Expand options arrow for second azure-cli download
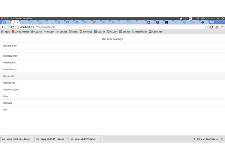Screen dimensions: 225x159 [67, 139]
